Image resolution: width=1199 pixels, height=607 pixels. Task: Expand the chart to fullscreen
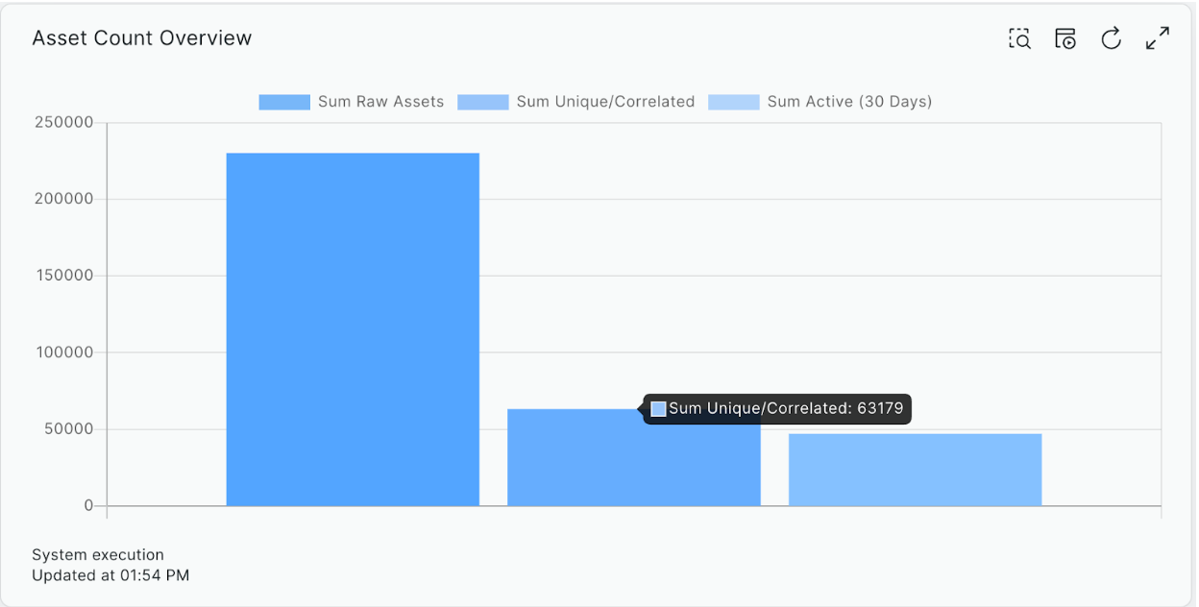[x=1158, y=38]
